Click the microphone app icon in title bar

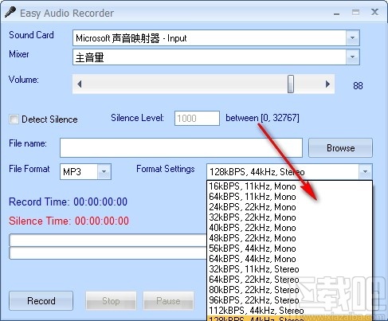click(x=10, y=13)
